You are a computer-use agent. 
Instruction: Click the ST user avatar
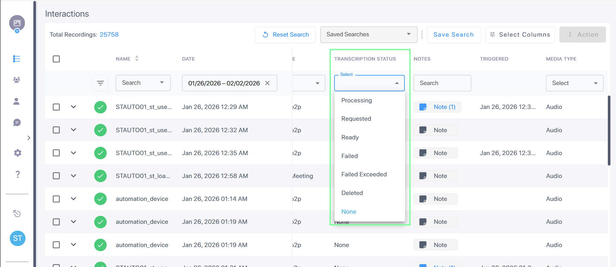click(x=18, y=238)
